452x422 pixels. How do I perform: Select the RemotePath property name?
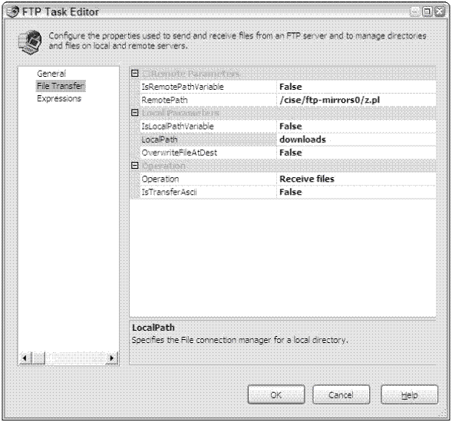[208, 100]
